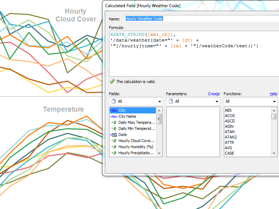Choose the ATAN2 function
Screen dimensions: 279x209
click(x=231, y=137)
